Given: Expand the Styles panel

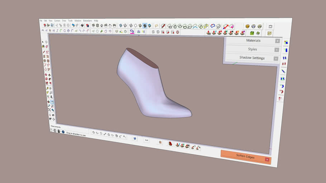Looking at the screenshot, I should click(x=253, y=49).
